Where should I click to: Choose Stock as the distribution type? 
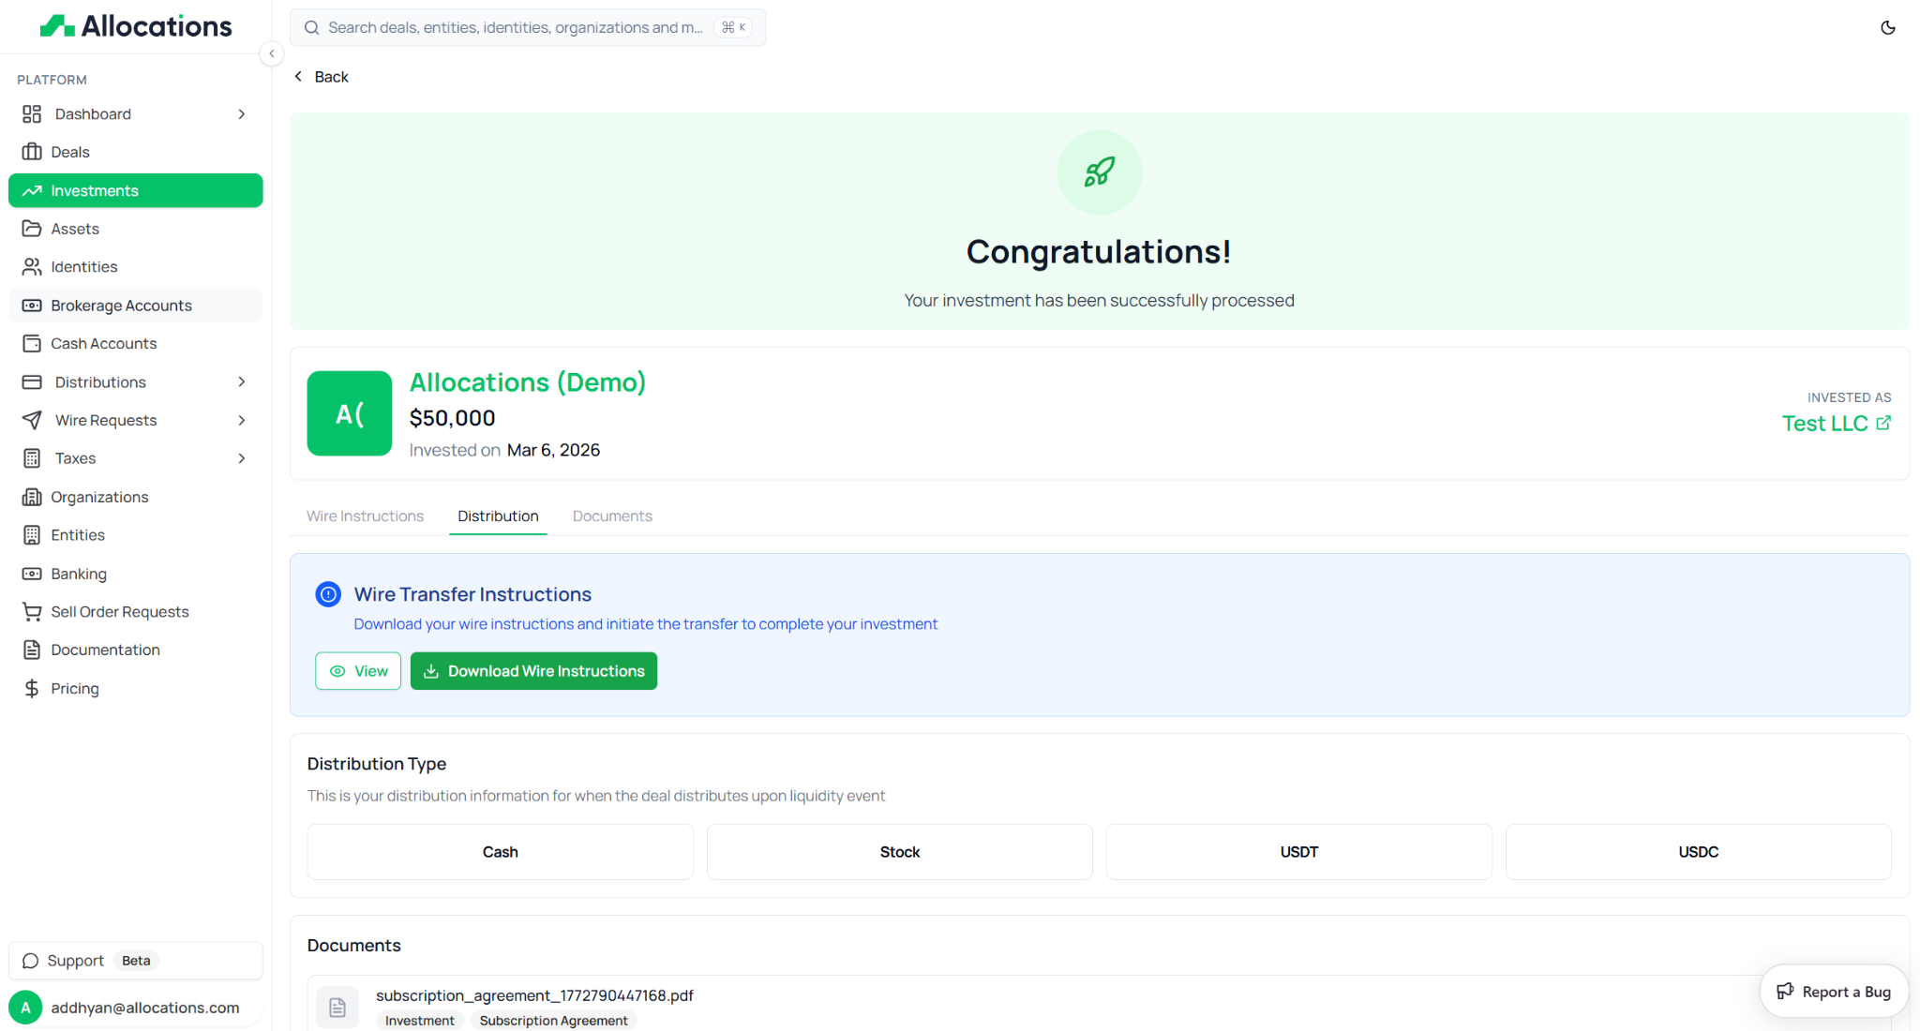(x=899, y=852)
